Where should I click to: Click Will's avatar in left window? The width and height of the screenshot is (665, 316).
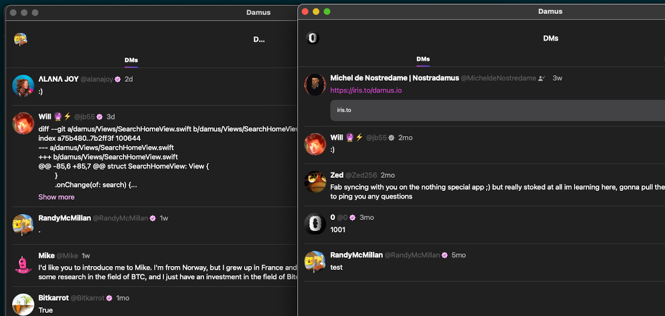[23, 123]
